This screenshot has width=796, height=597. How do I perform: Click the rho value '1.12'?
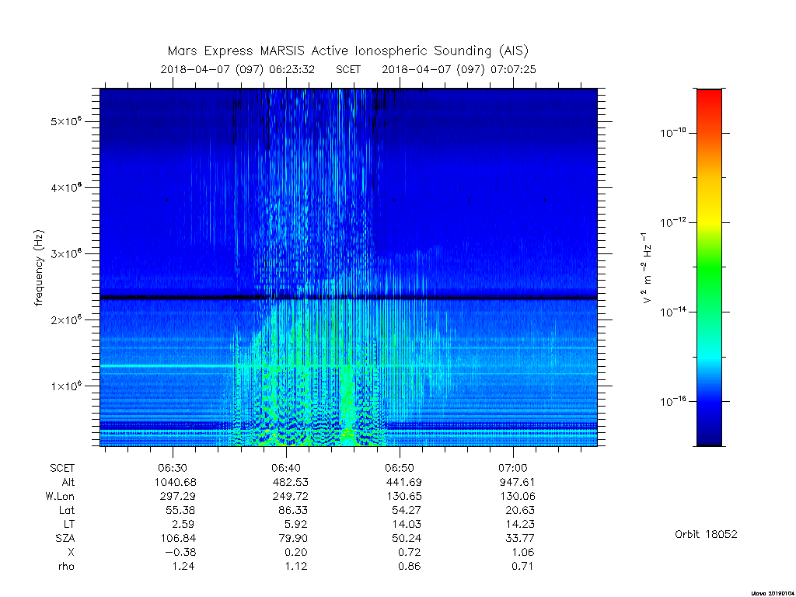(x=296, y=567)
